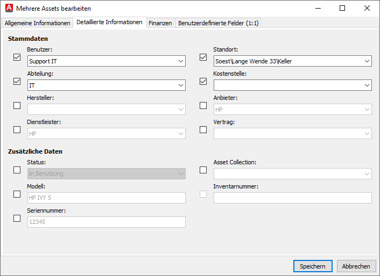This screenshot has height=276, width=380.
Task: Click the Abbrechen button
Action: tap(356, 266)
